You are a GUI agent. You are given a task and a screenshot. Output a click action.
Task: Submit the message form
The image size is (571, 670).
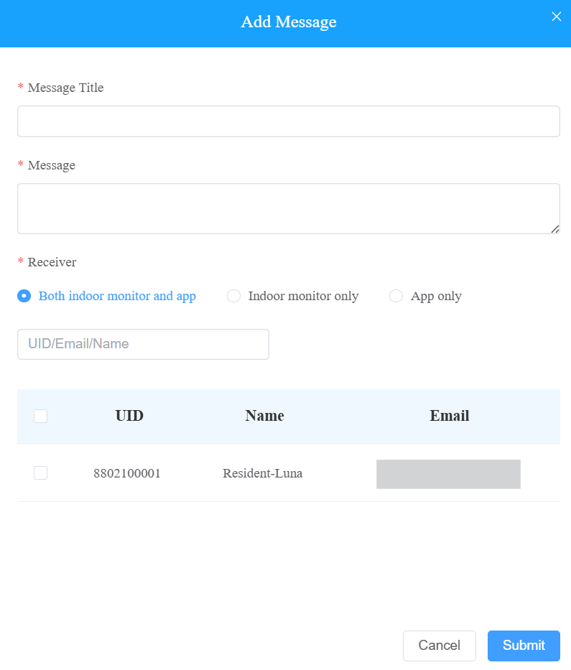pyautogui.click(x=524, y=645)
